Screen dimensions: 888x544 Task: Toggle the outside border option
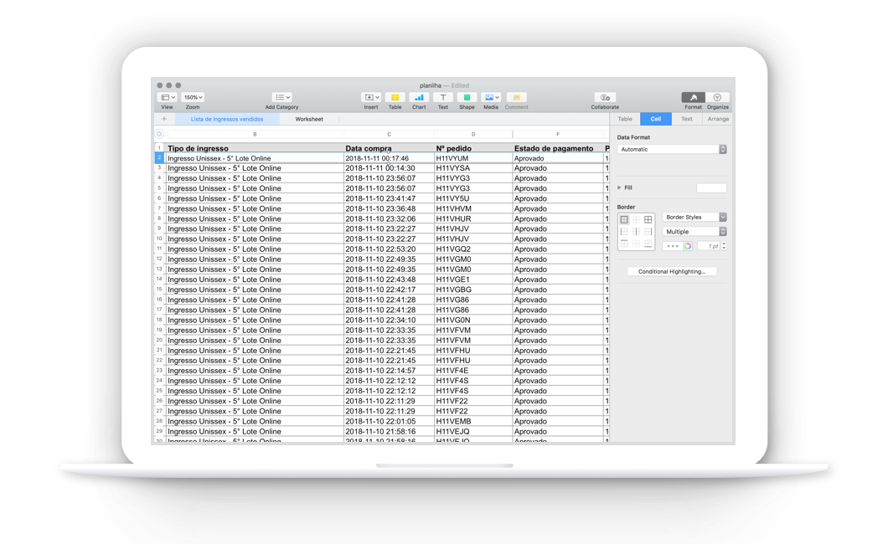coord(624,219)
